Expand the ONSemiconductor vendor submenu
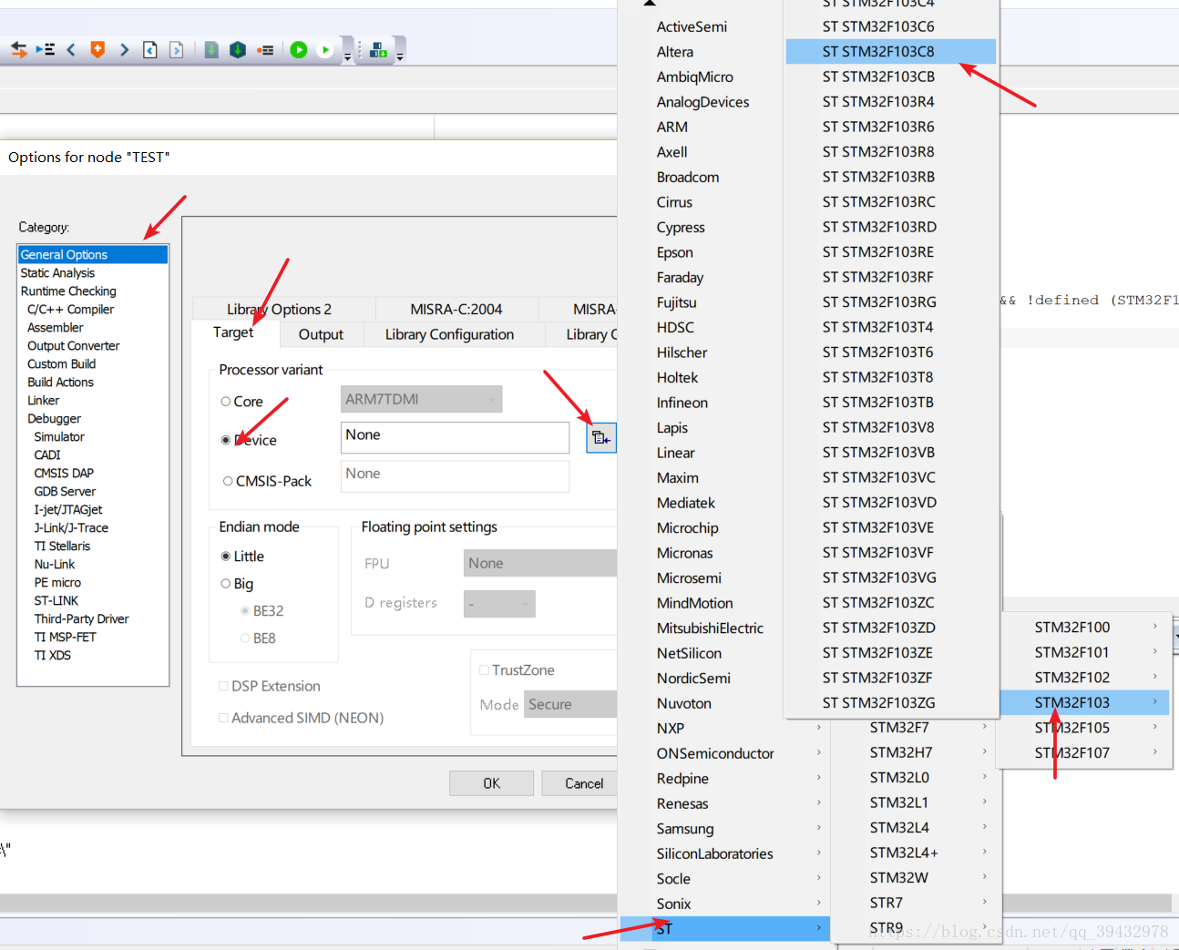 point(715,753)
